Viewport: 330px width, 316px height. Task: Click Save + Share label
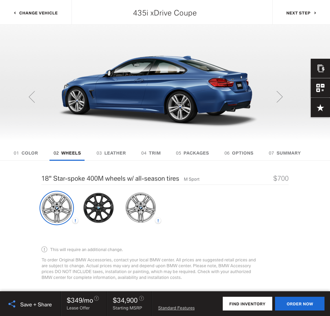36,304
